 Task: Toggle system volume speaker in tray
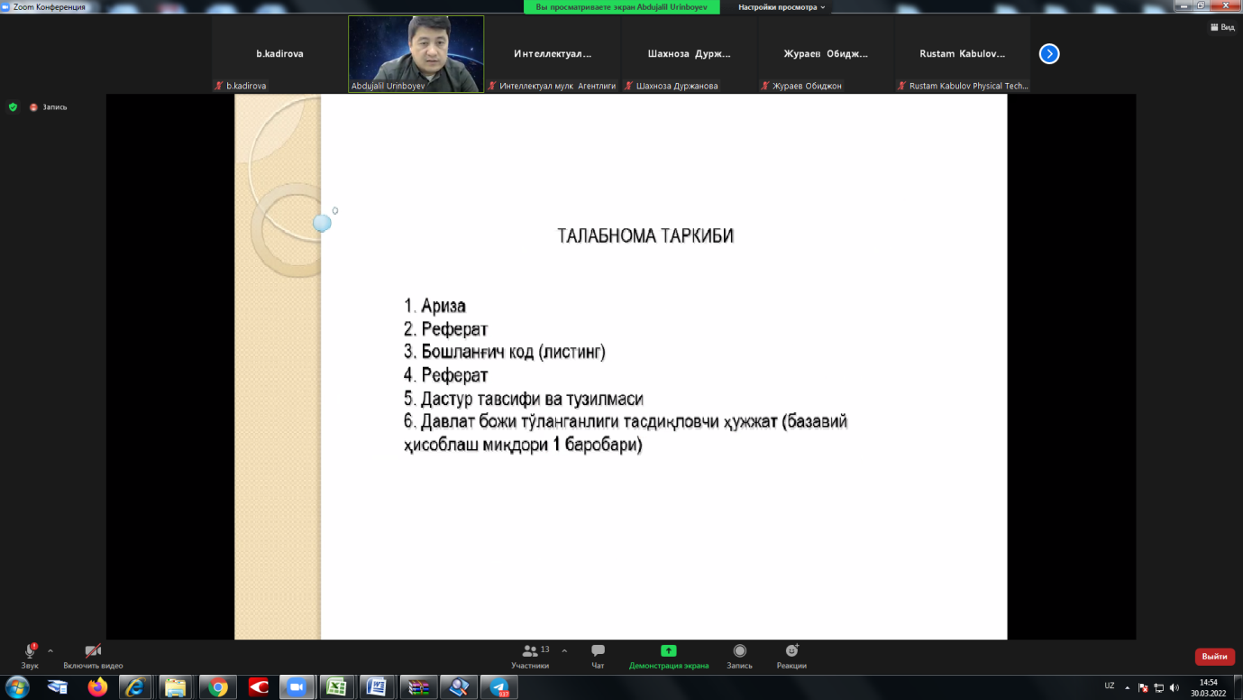click(1174, 687)
